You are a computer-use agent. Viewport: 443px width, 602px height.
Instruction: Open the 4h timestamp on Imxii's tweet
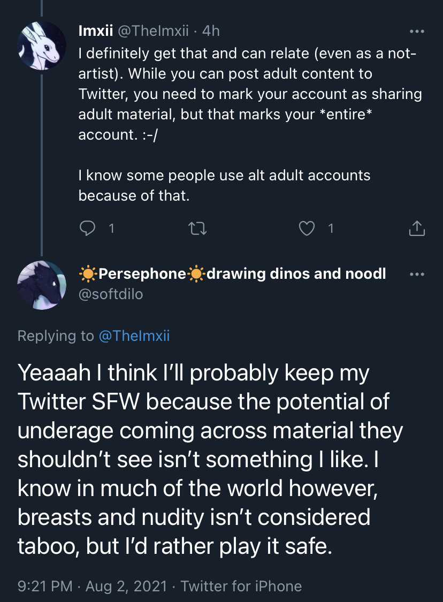tap(211, 31)
